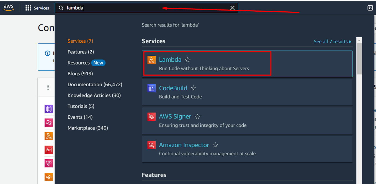Star Lambda as a favorite
This screenshot has height=184, width=376.
(x=187, y=59)
